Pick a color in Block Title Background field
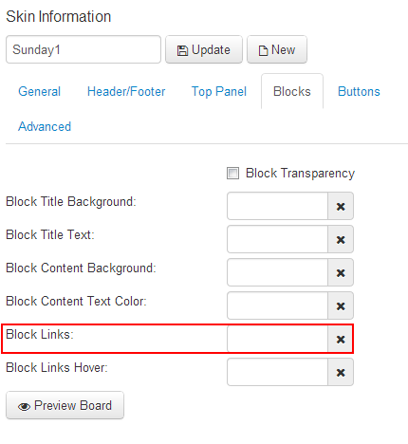408x444 pixels. [277, 206]
